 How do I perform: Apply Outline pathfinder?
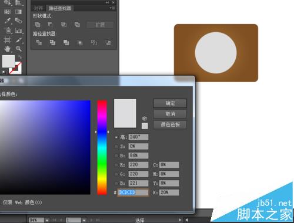coord(94,42)
